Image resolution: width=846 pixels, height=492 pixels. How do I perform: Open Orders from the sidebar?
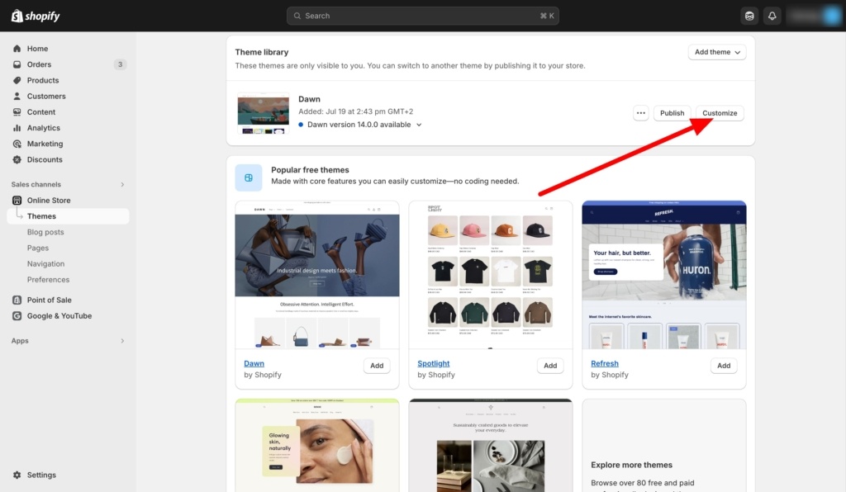38,64
